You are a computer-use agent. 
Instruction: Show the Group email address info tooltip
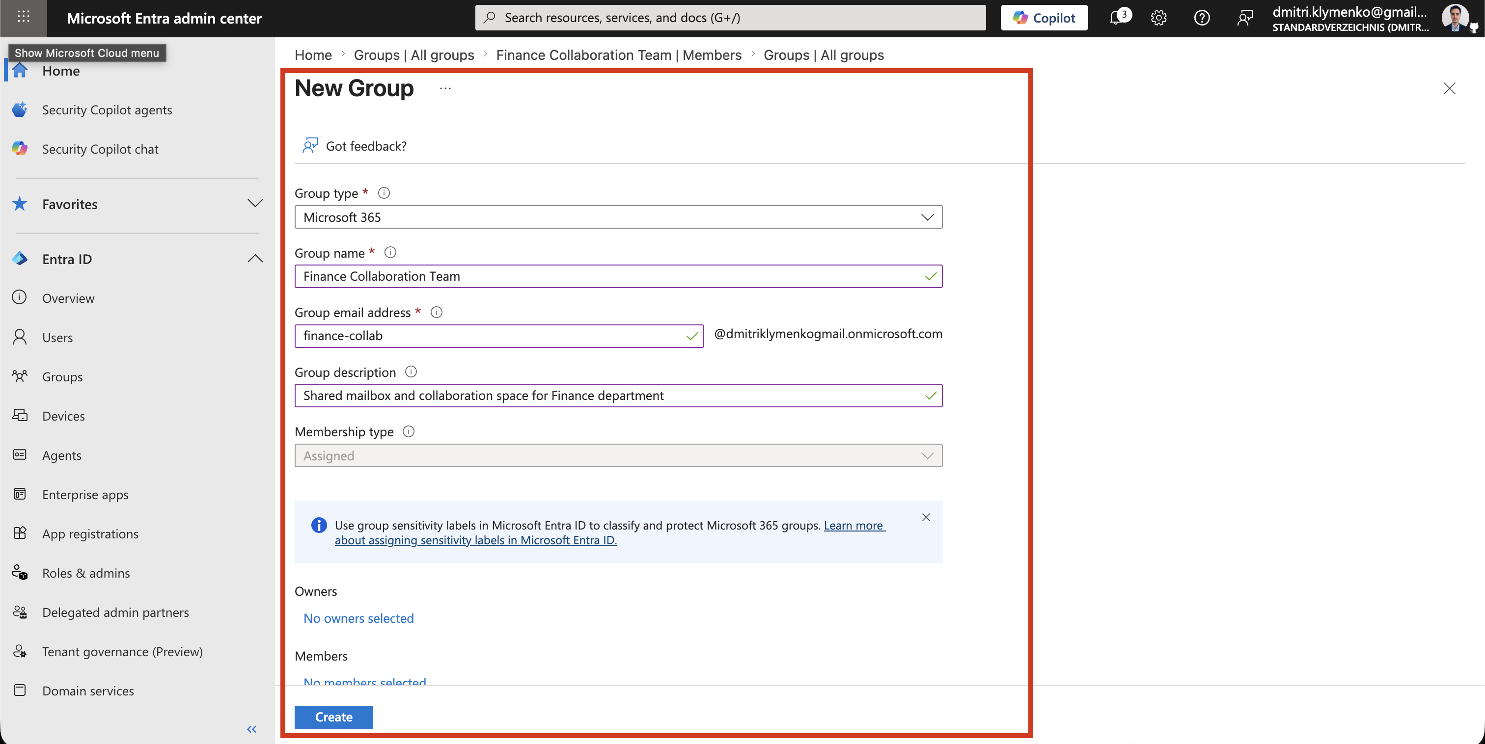click(x=437, y=312)
